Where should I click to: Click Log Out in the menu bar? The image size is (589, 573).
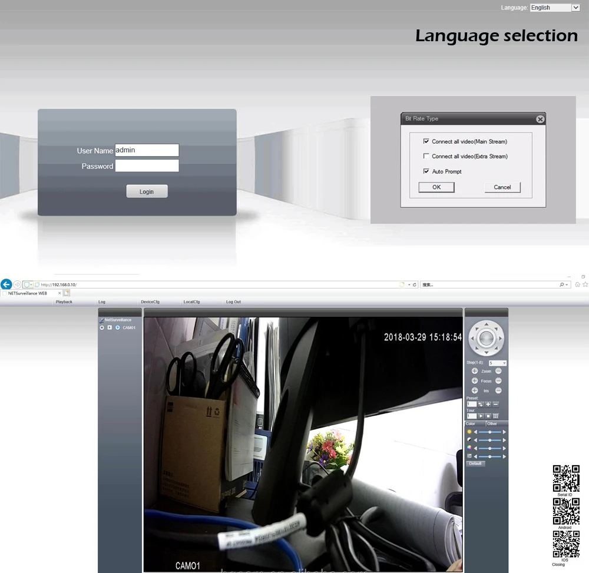click(233, 302)
